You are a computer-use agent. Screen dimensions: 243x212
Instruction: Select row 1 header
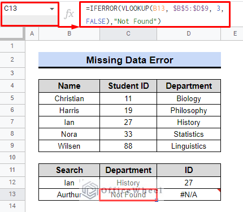tap(12, 46)
